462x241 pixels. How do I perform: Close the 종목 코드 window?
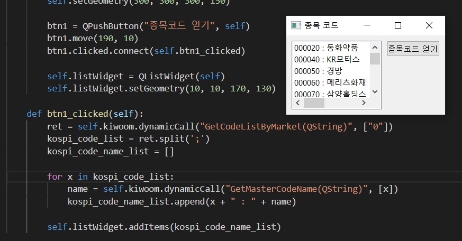[429, 25]
